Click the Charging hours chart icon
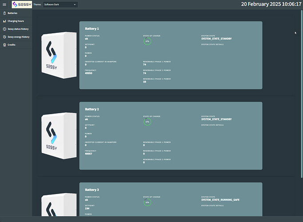The height and width of the screenshot is (222, 303). tap(4, 21)
